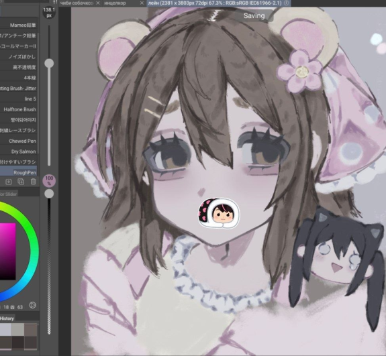Click the save status icon on лейн tab

286,3
